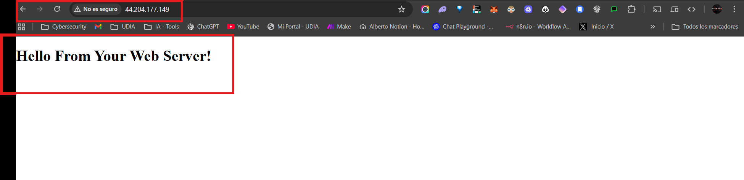
Task: Open the YouTube bookmark
Action: tap(243, 27)
